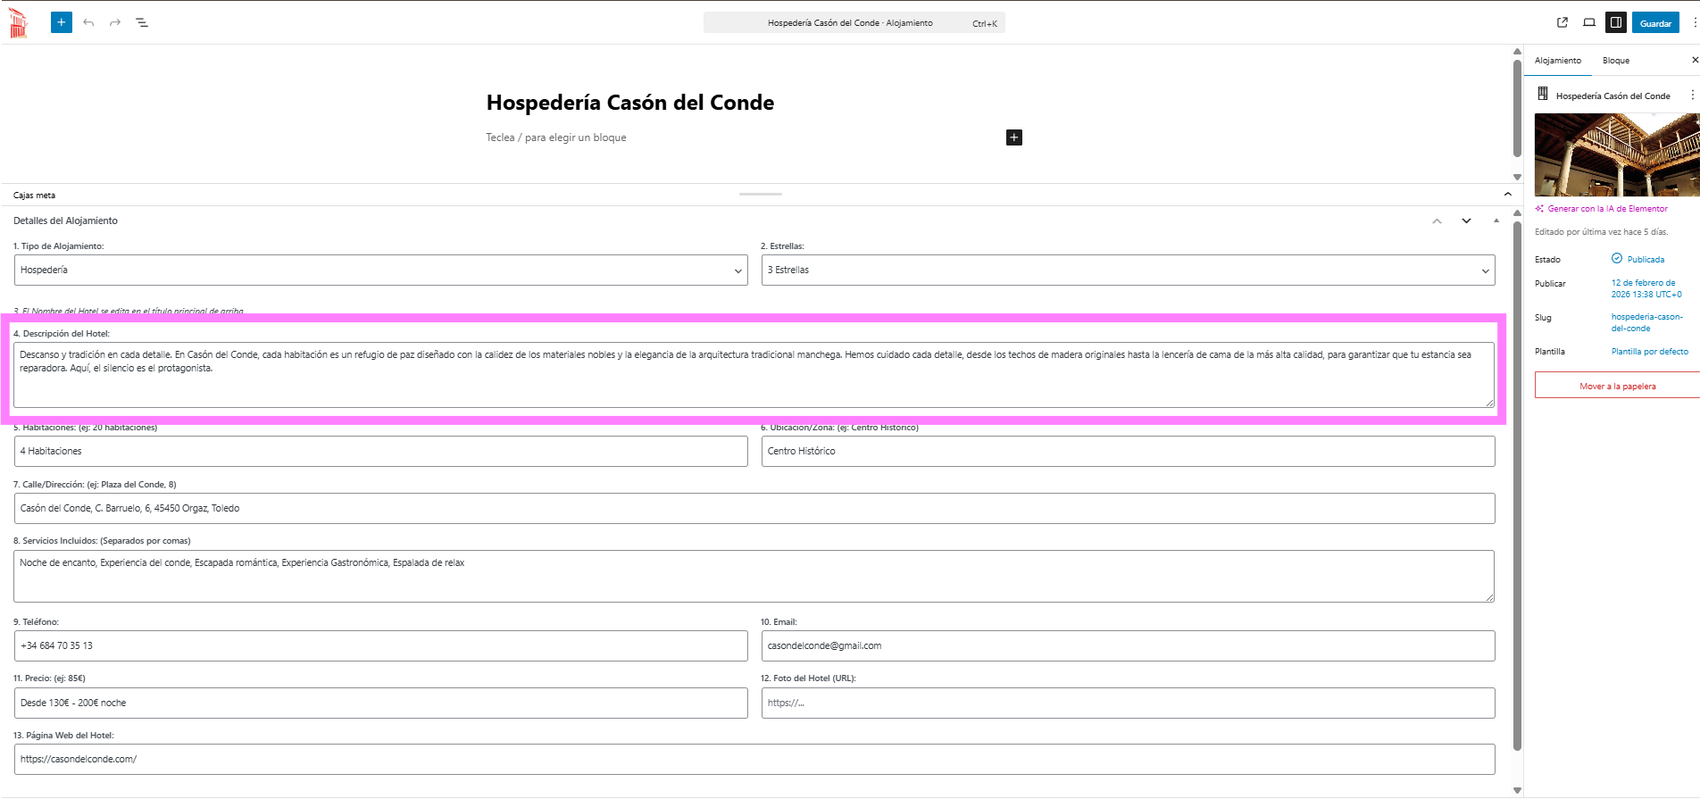The width and height of the screenshot is (1700, 799).
Task: Toggle the Detalles del Alojamiento panel
Action: 1496,221
